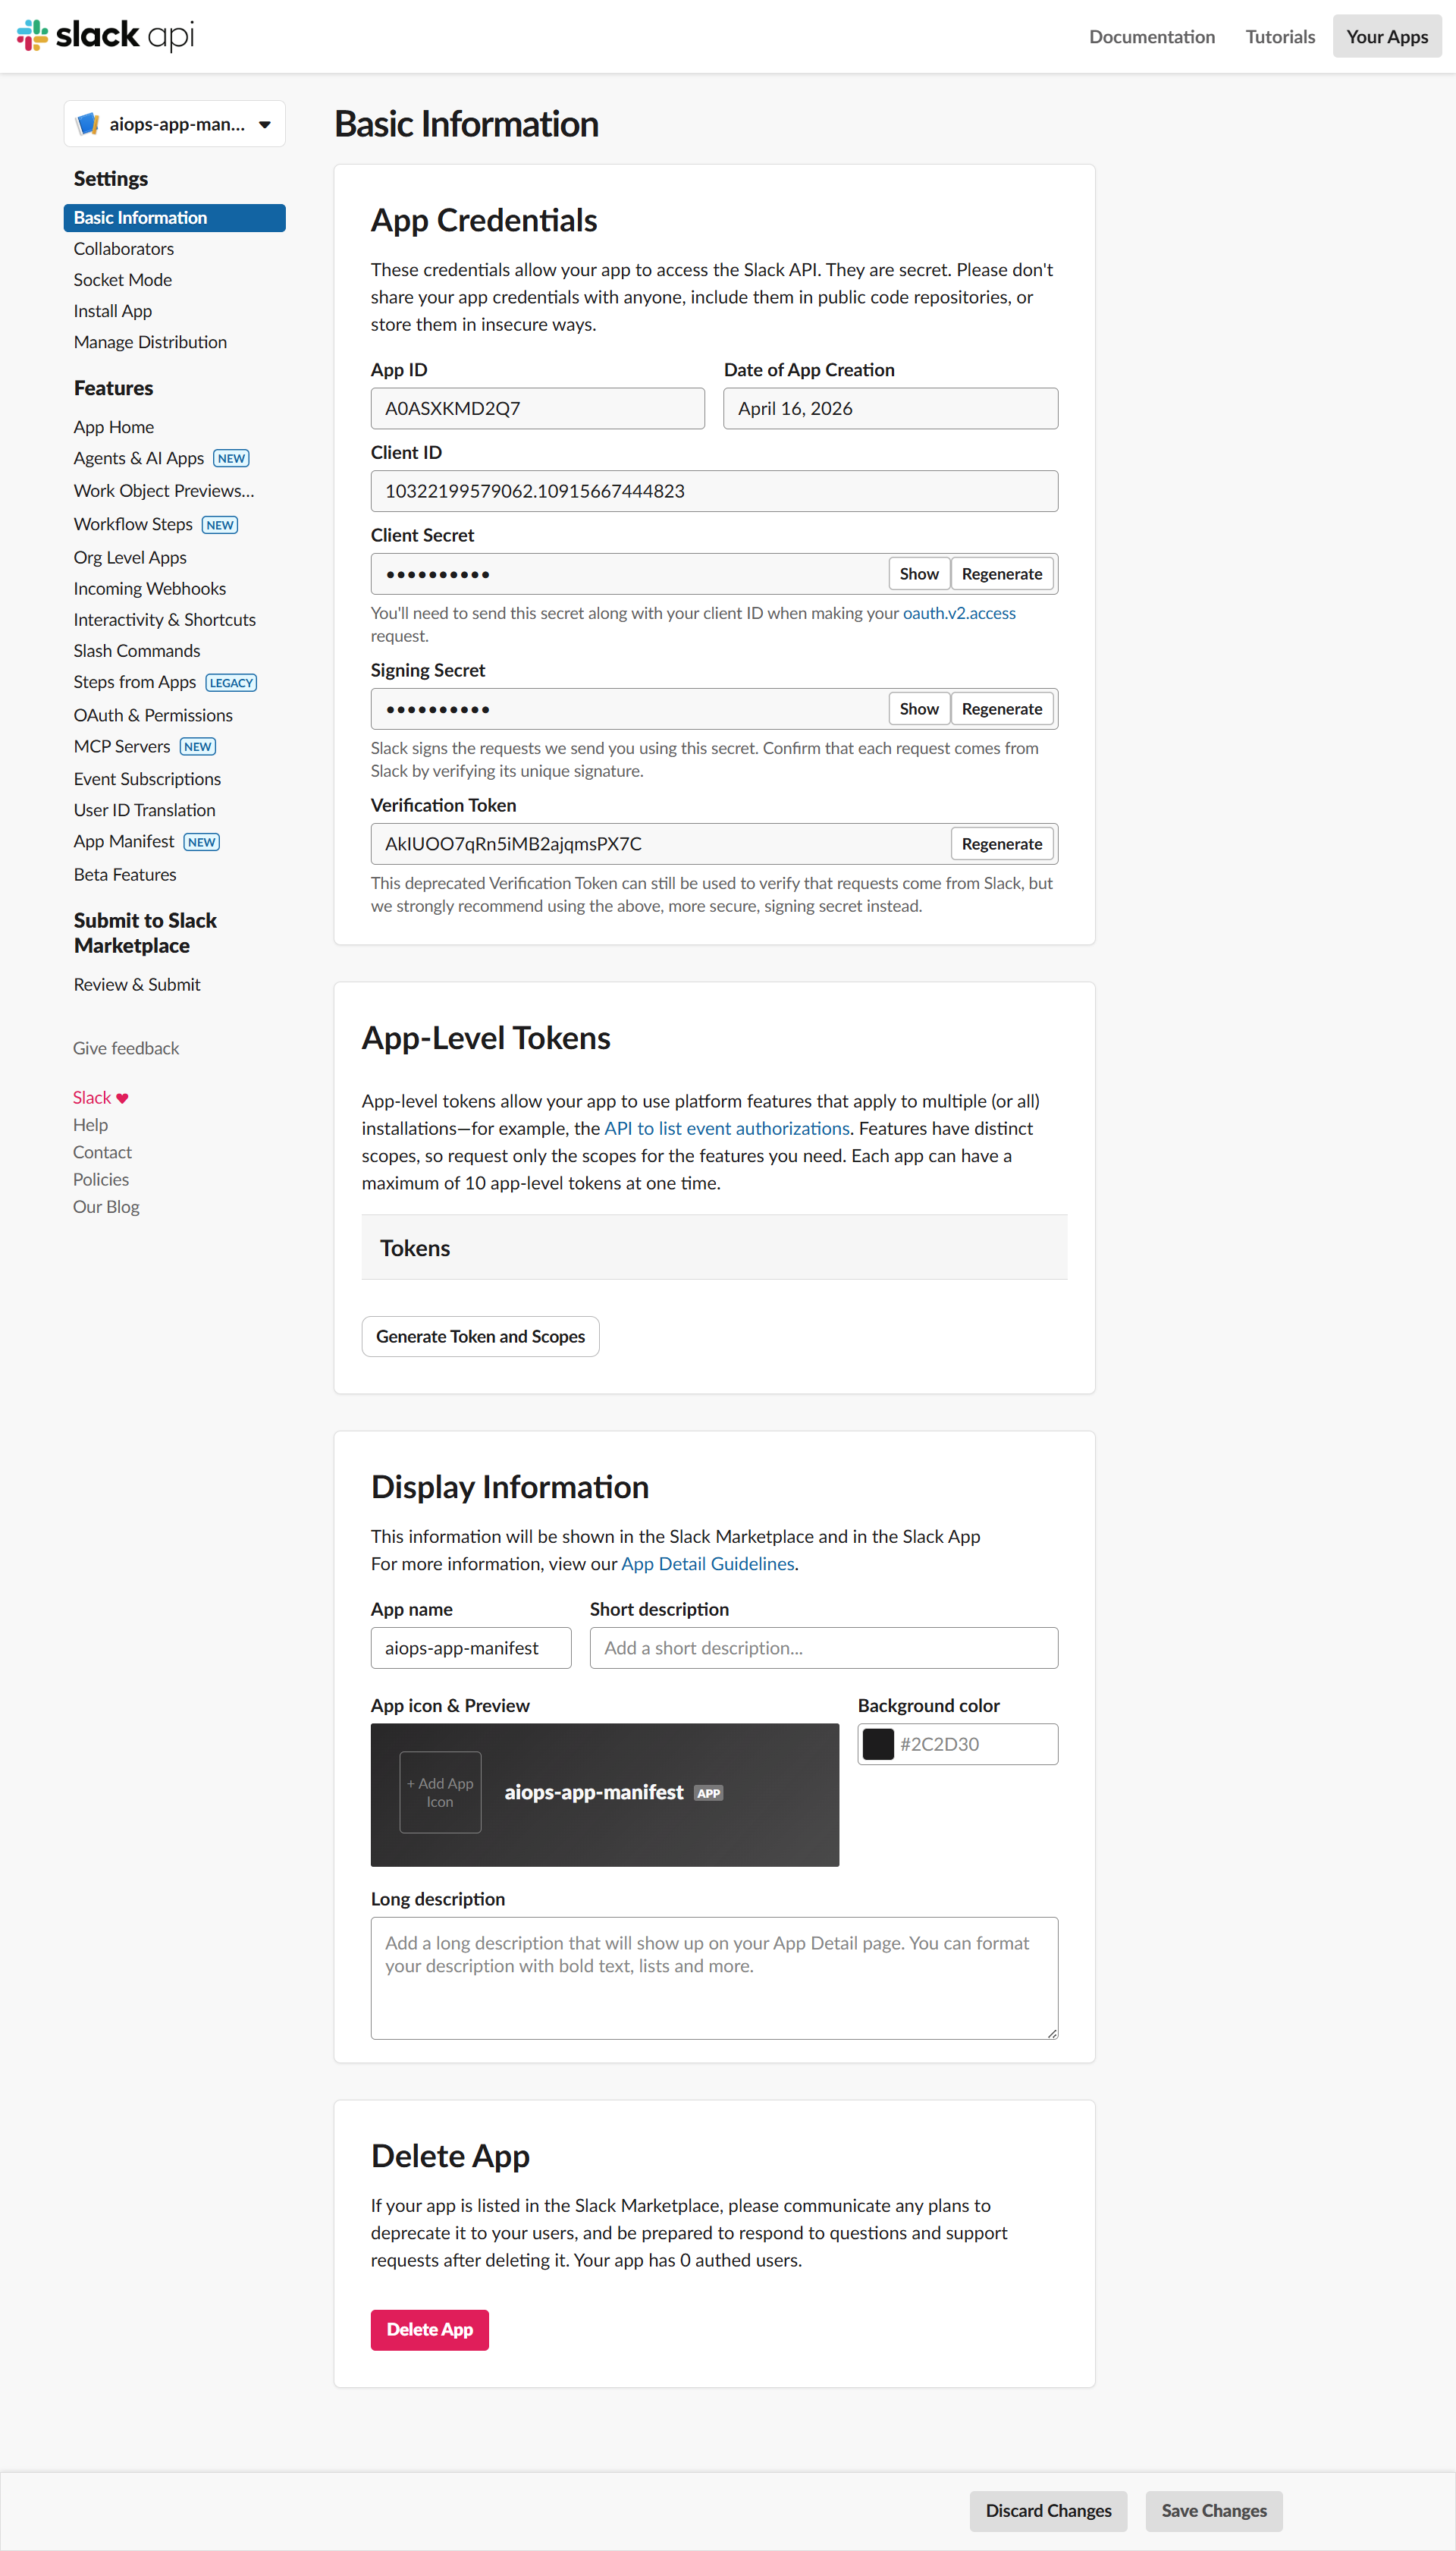Select Basic Information in Settings sidebar
This screenshot has height=2551, width=1456.
[175, 218]
